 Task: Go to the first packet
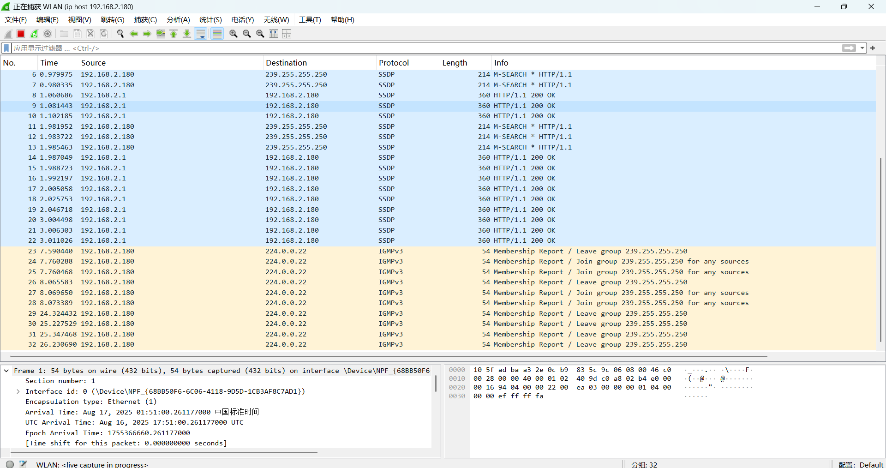point(174,34)
